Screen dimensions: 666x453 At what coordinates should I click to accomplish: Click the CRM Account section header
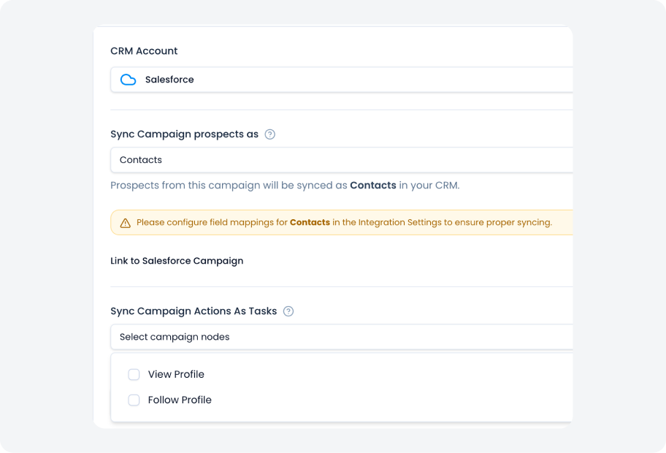[143, 50]
